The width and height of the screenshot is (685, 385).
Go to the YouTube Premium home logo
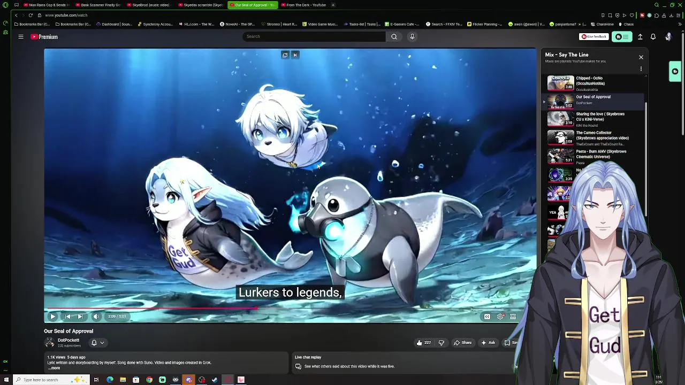click(44, 37)
